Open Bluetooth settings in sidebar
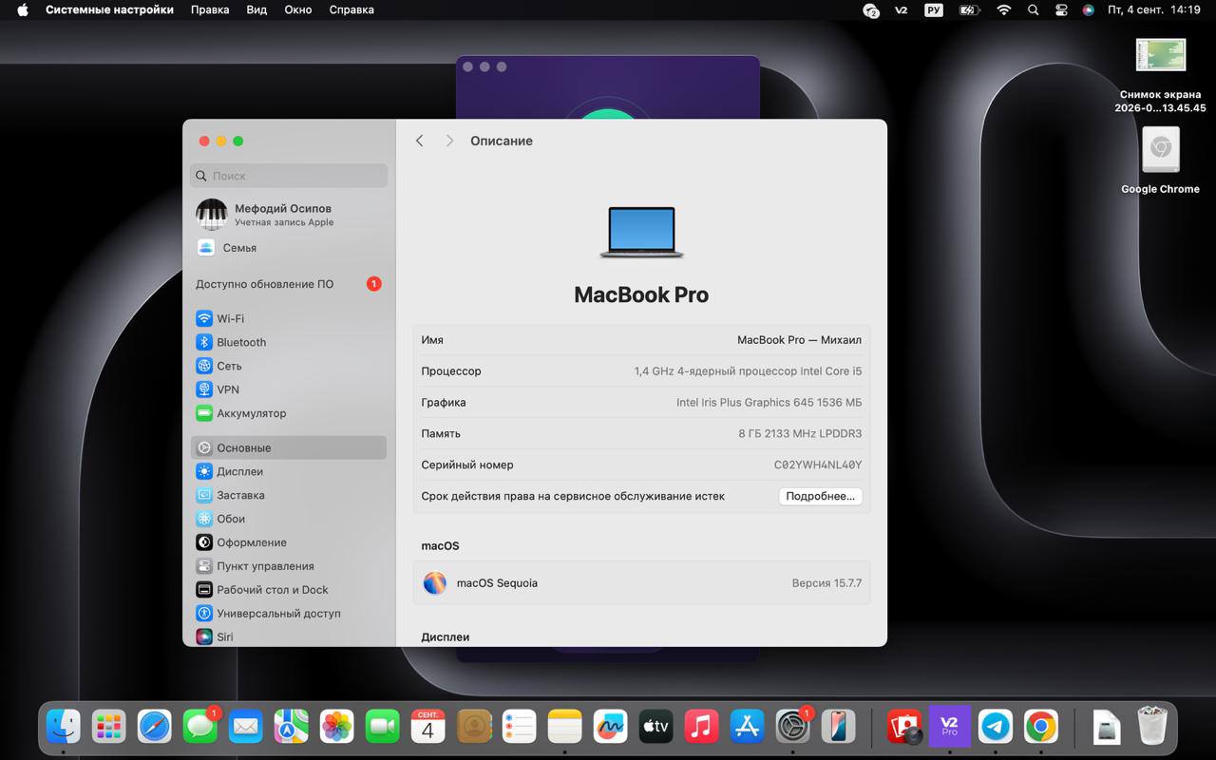Screen dimensions: 1216x760 pos(289,342)
